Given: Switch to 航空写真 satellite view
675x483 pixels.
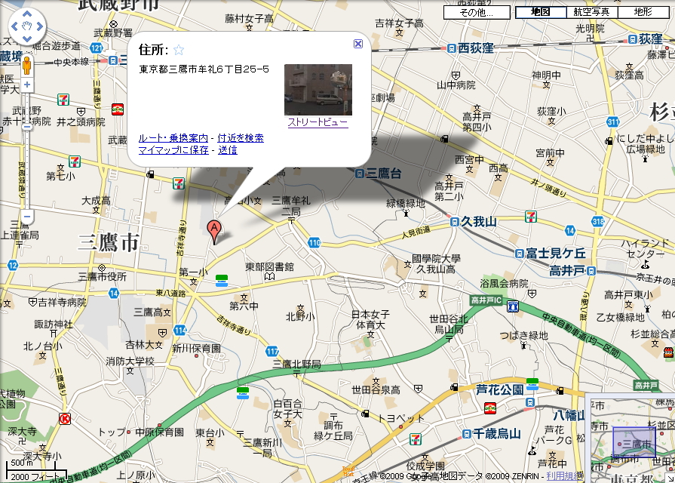Looking at the screenshot, I should [x=591, y=12].
